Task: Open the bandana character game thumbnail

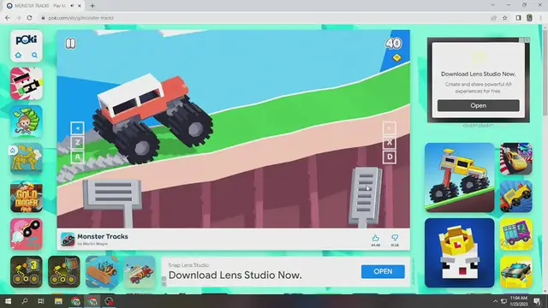Action: pyautogui.click(x=27, y=84)
